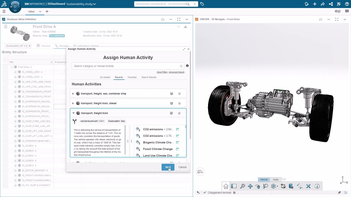Viewport: 351px width, 197px height.
Task: Open the 3DEXPERIENCE compass
Action: pyautogui.click(x=15, y=7)
